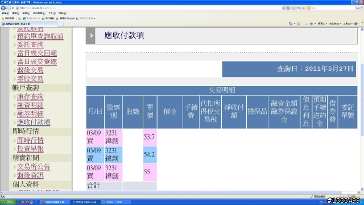
Task: Expand the Home button dropdown arrow
Action: pyautogui.click(x=294, y=24)
